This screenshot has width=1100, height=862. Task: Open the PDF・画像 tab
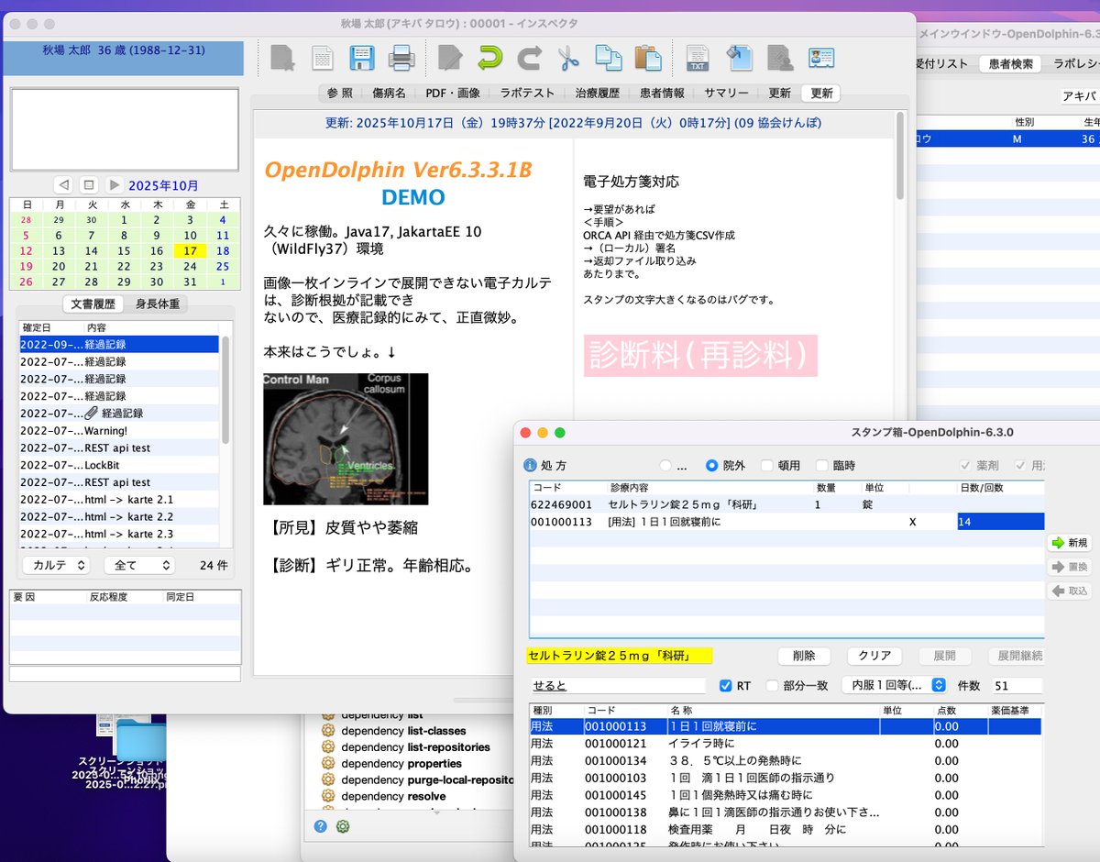(x=453, y=94)
